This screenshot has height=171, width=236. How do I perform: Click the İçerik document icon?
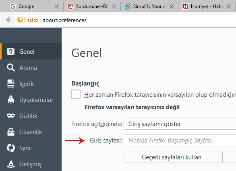coord(11,83)
